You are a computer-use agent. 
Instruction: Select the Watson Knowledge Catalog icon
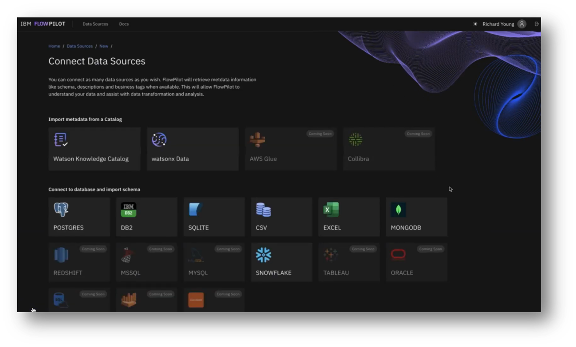61,140
